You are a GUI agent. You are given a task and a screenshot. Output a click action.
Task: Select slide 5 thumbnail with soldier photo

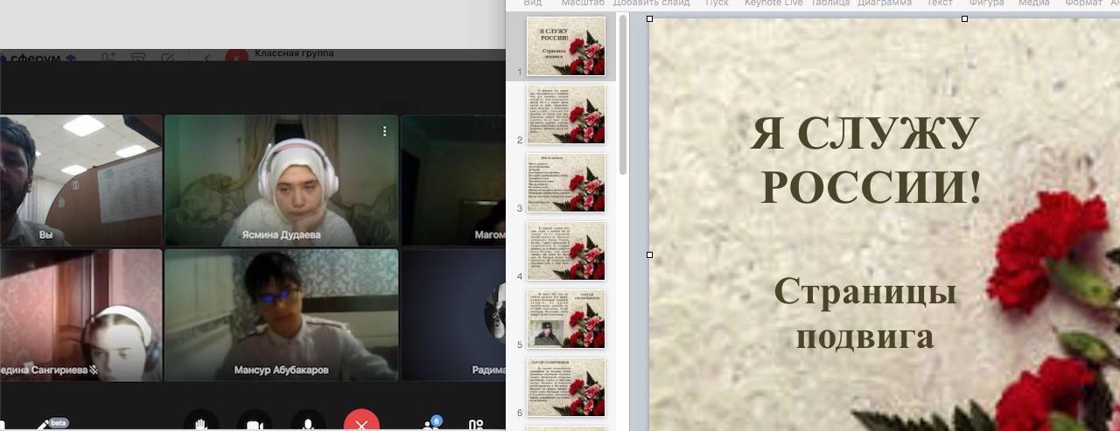pos(566,319)
